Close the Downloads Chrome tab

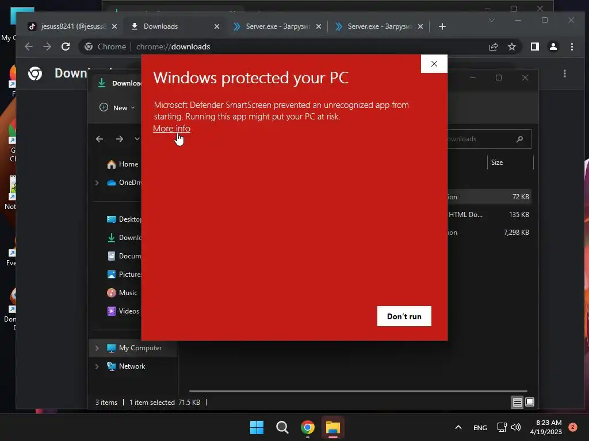coord(217,26)
